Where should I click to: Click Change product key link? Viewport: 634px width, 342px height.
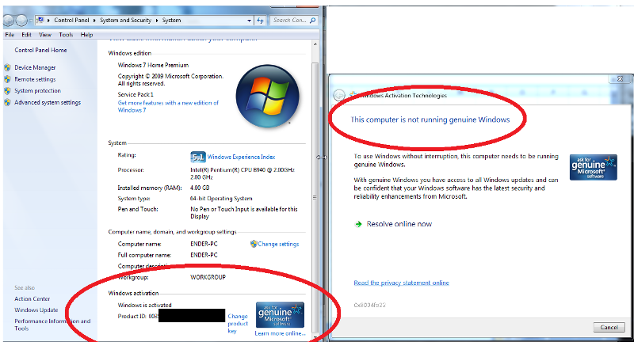click(x=237, y=324)
